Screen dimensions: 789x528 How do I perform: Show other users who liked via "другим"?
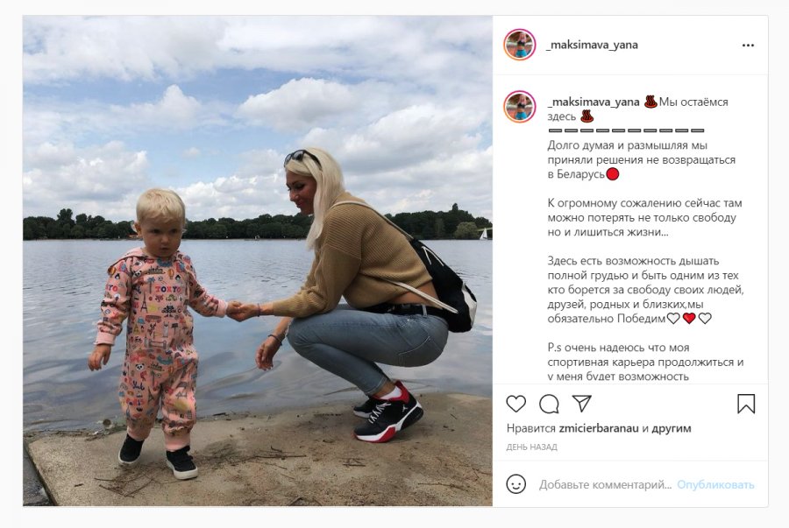tap(672, 428)
